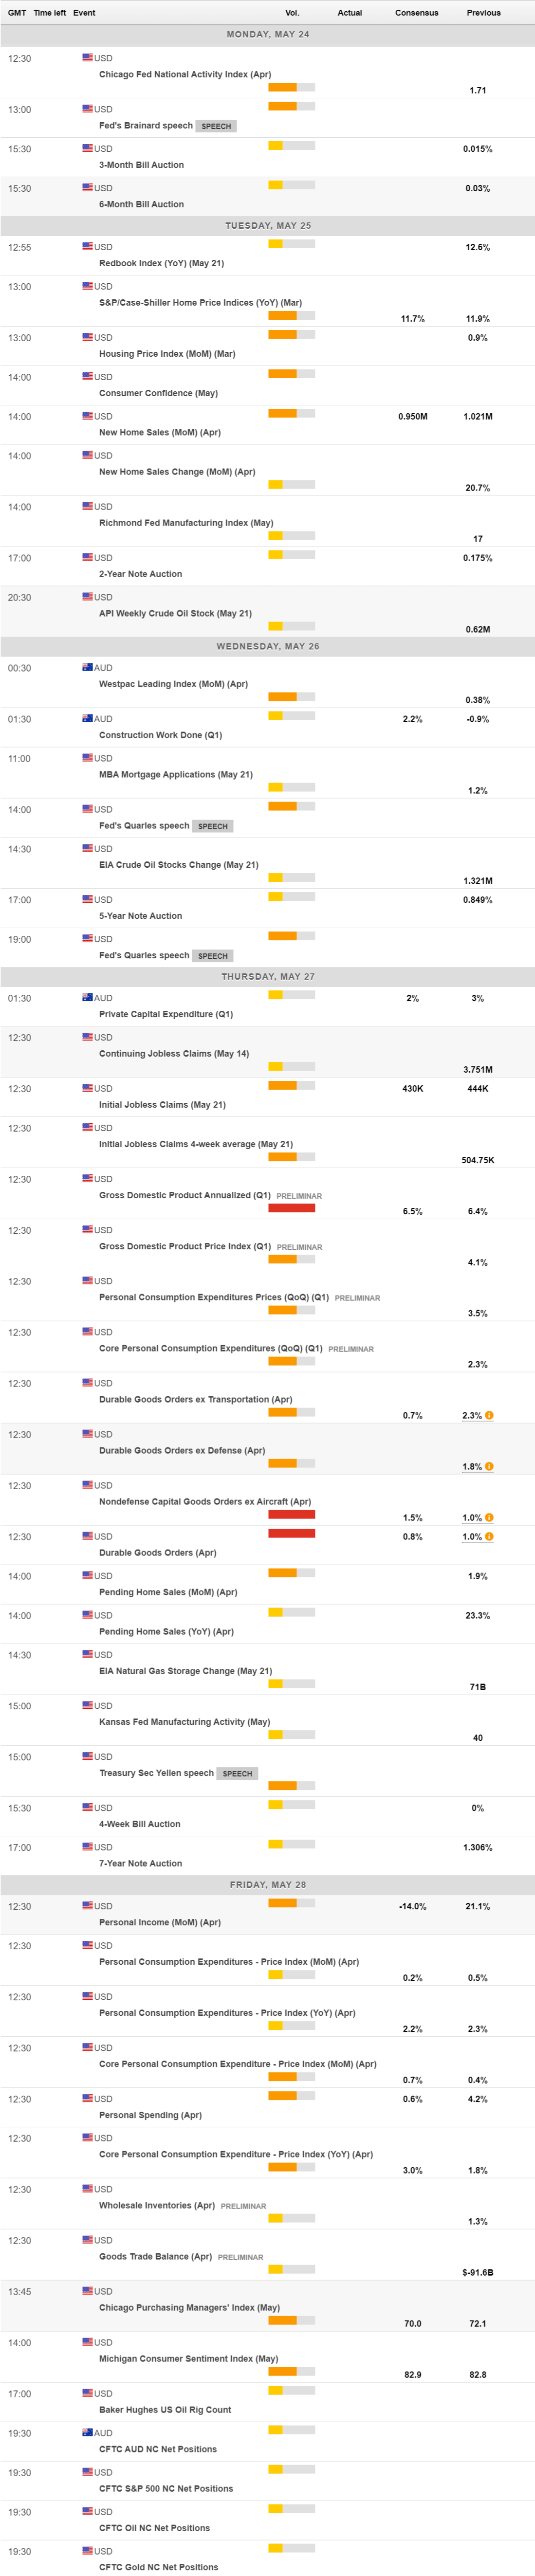Click PRELIMINAR tag on Gross Domestic Product Annualized

[x=299, y=1196]
